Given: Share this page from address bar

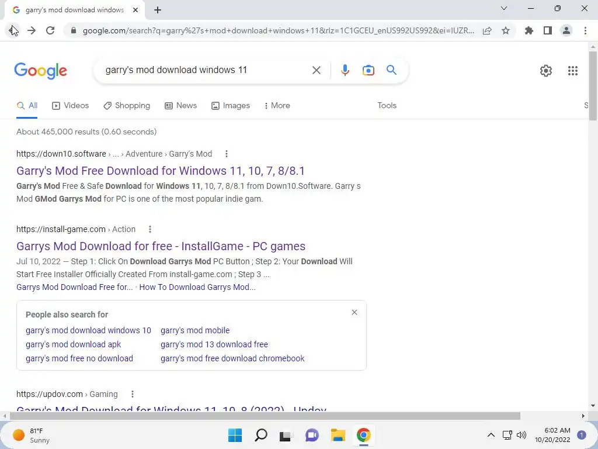Looking at the screenshot, I should [x=487, y=30].
